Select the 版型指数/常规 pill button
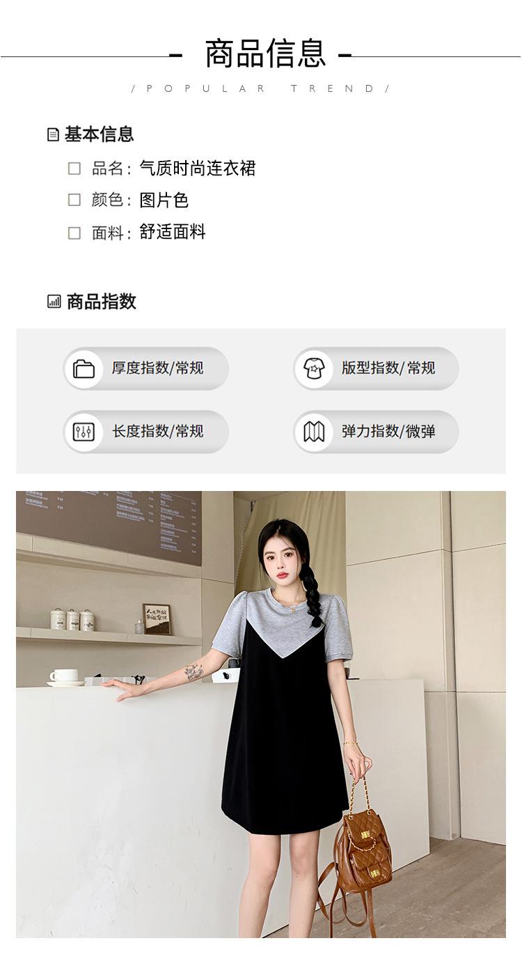The image size is (522, 959). coord(376,368)
